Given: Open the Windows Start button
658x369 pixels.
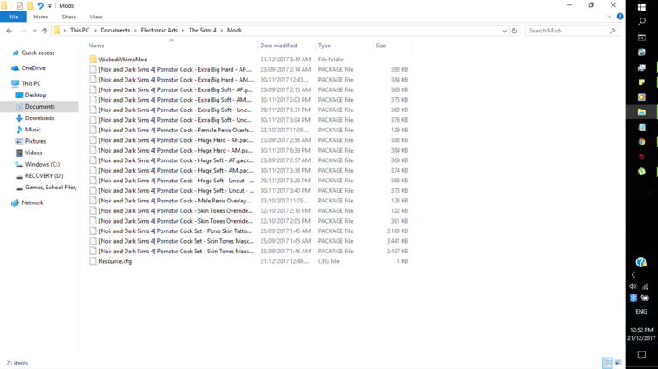Looking at the screenshot, I should 641,7.
